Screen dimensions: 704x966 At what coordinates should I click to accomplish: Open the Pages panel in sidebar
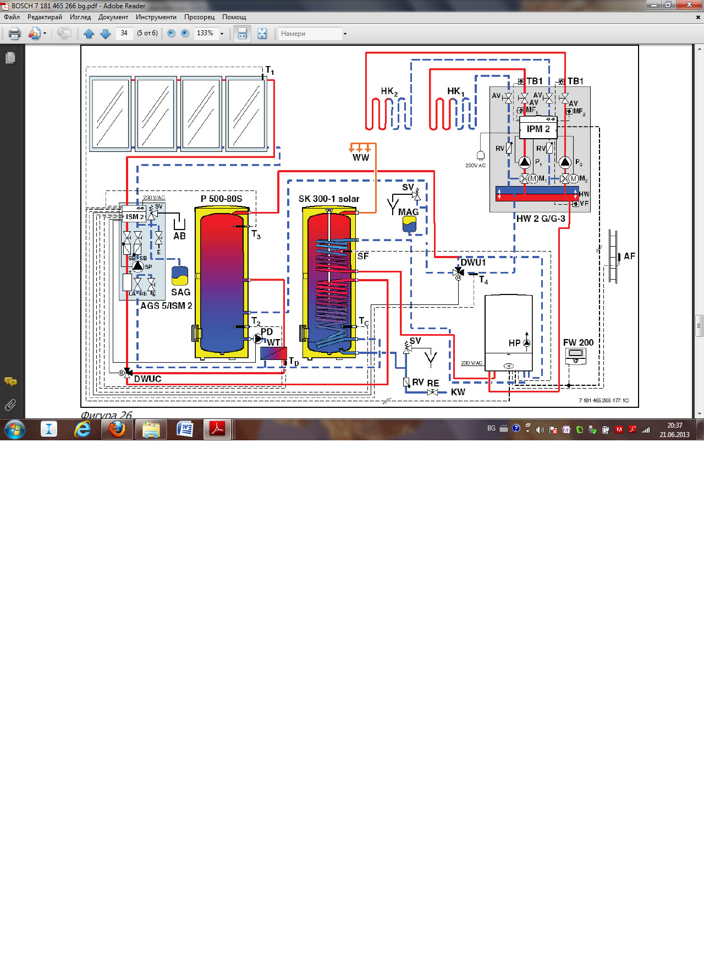[10, 57]
